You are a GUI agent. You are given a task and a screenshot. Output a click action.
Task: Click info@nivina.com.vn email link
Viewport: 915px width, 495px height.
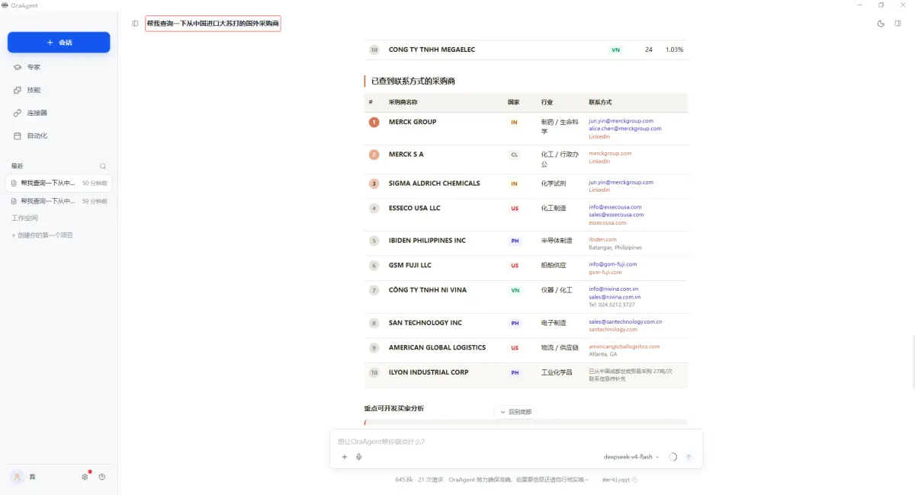pyautogui.click(x=614, y=289)
